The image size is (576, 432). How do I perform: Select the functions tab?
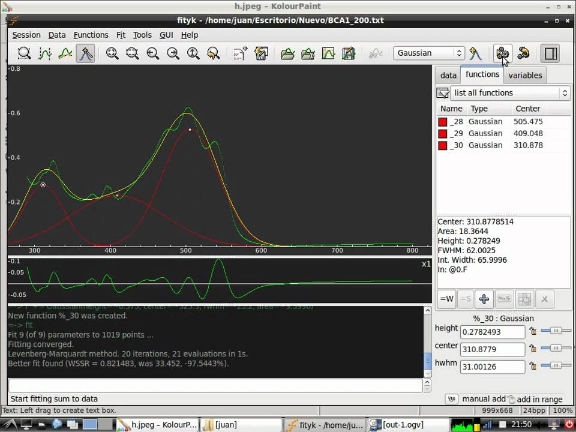[482, 74]
